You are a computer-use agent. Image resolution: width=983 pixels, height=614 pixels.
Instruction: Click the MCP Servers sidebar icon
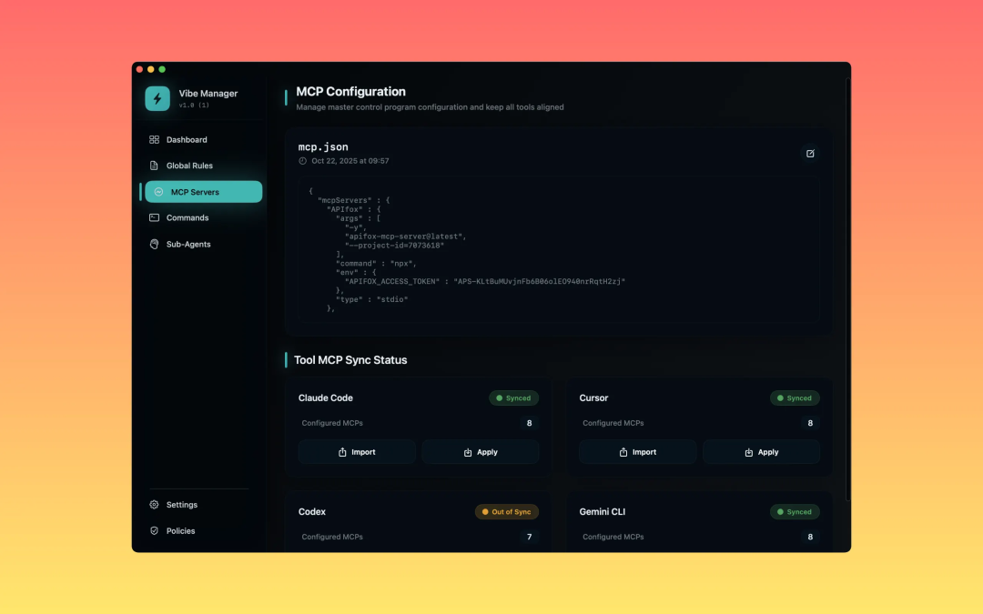[158, 192]
